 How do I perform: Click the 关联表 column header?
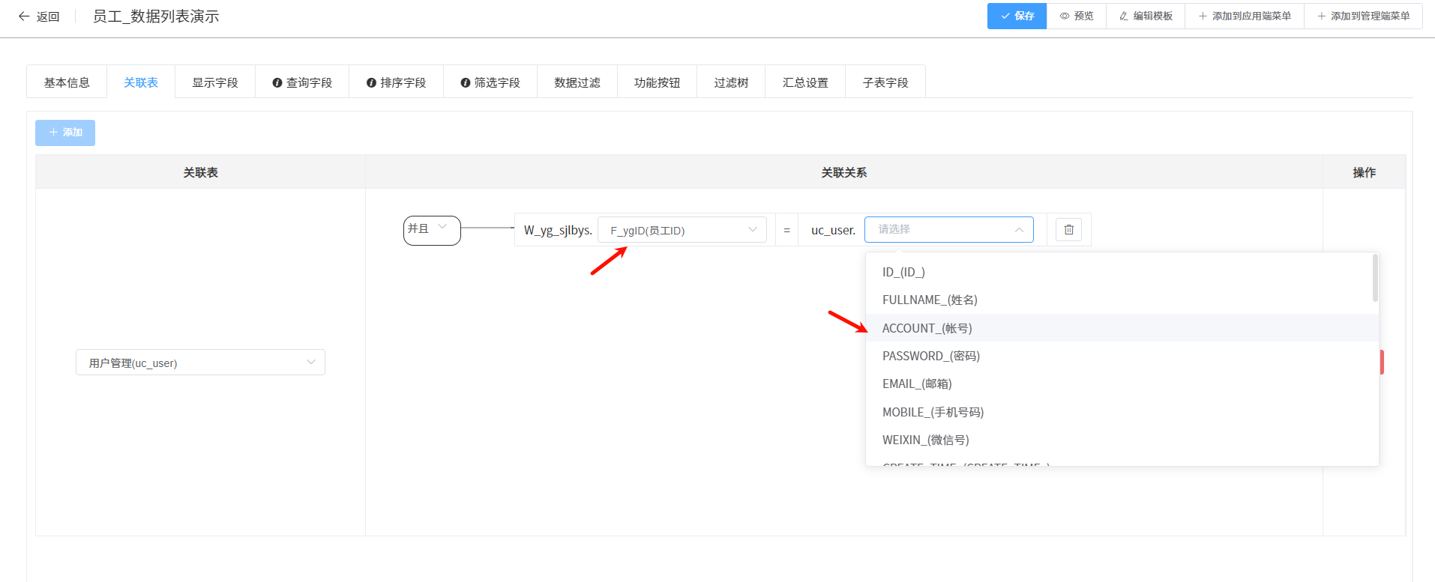click(201, 172)
